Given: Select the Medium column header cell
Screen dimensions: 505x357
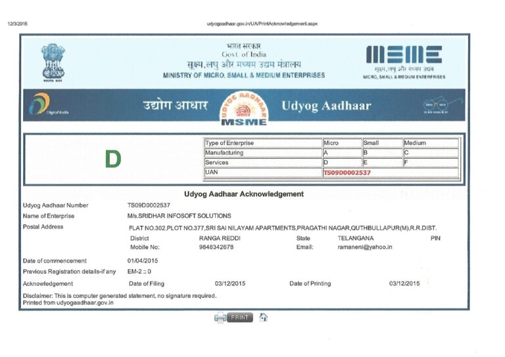Looking at the screenshot, I should click(429, 143).
